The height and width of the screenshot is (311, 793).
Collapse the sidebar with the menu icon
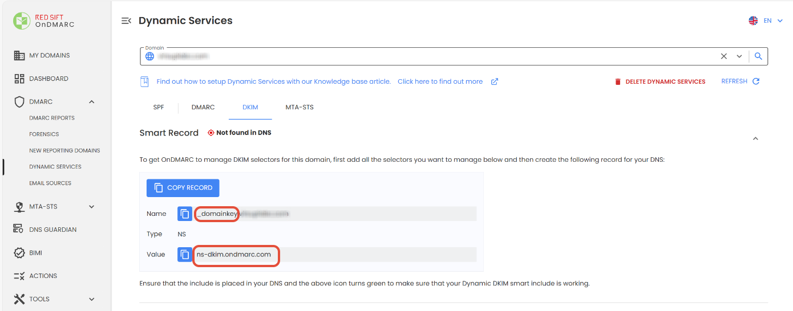[126, 21]
